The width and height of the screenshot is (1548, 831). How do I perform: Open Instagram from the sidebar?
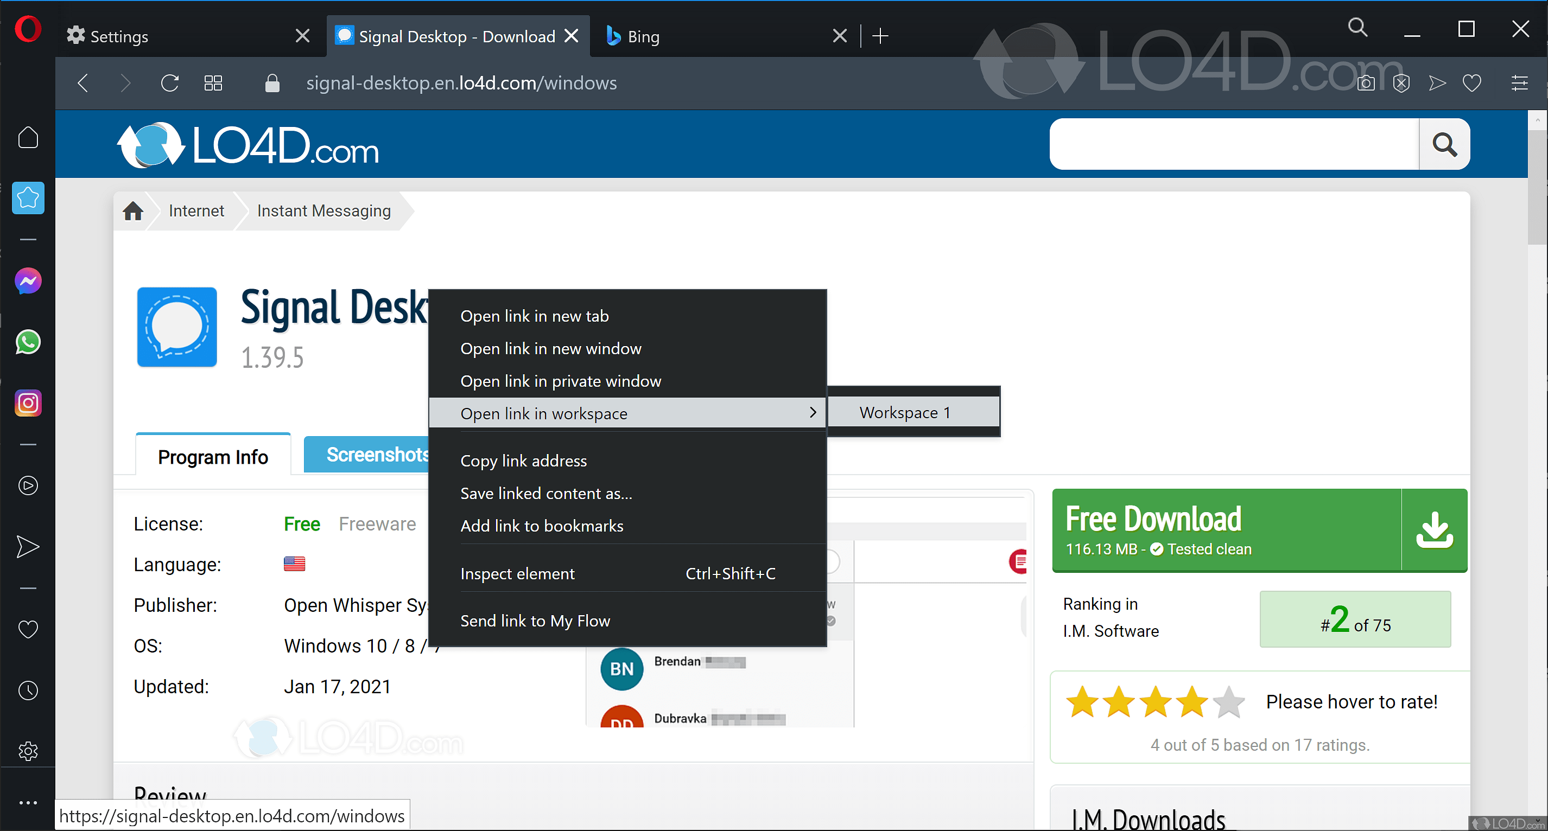(x=28, y=403)
